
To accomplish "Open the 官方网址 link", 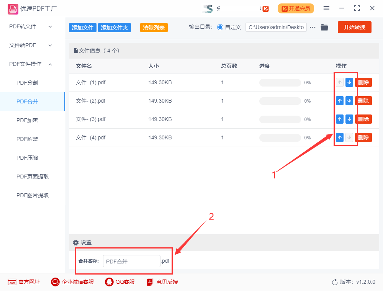I will point(29,282).
